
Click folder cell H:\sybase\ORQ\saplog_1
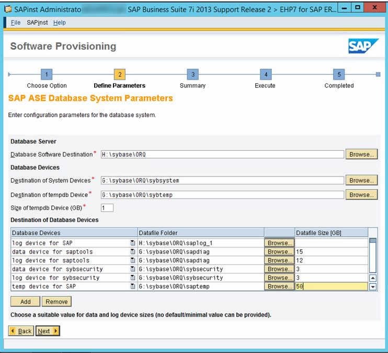[201, 243]
